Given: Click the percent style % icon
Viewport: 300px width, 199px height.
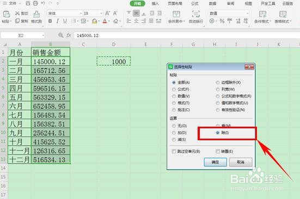Looking at the screenshot, I should (x=222, y=21).
